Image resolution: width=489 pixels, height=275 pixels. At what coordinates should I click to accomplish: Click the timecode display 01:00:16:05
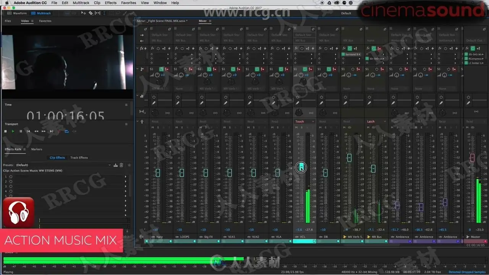tap(65, 115)
